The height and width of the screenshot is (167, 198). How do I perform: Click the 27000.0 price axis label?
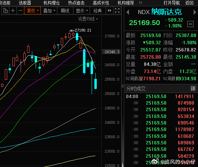click(112, 36)
